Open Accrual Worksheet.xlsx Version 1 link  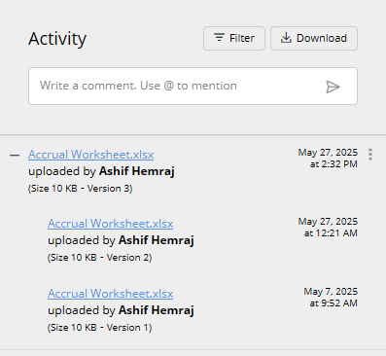[111, 294]
